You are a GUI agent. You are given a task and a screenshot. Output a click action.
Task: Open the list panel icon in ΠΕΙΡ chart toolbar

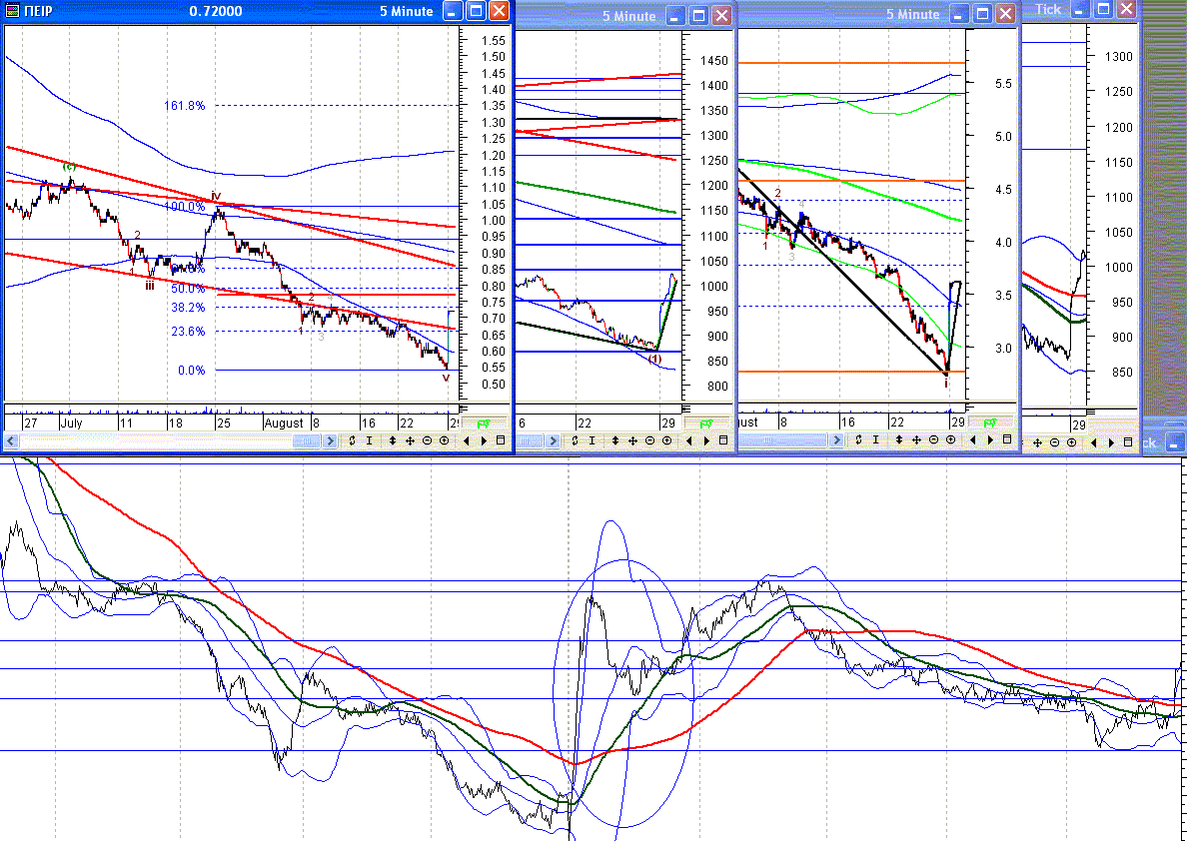pyautogui.click(x=501, y=439)
